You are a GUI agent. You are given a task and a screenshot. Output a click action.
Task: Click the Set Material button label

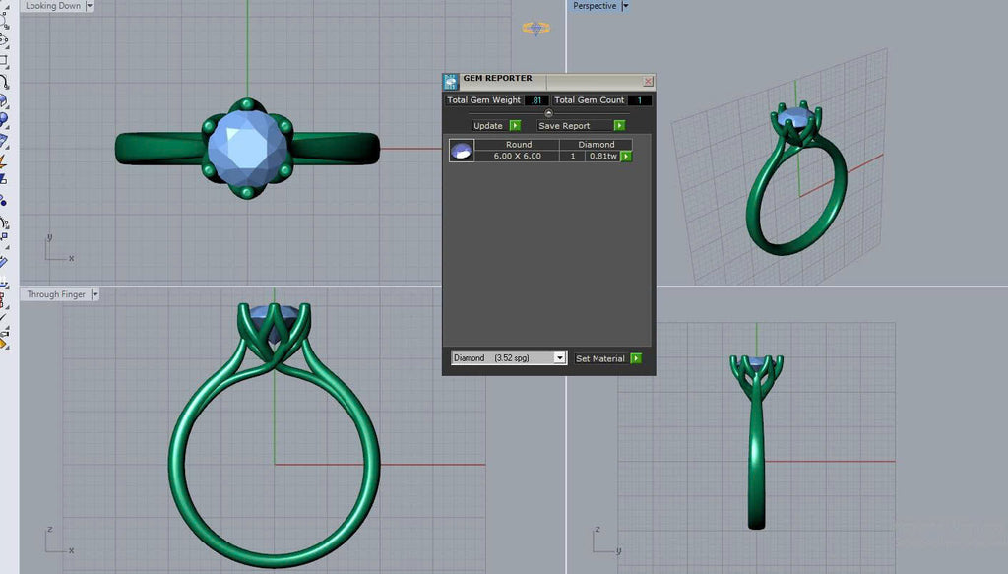click(x=599, y=358)
